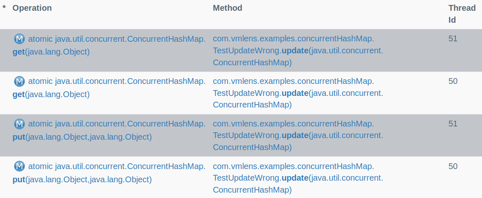This screenshot has height=198, width=482.
Task: Open the get operation link for thread 51
Action: point(109,45)
